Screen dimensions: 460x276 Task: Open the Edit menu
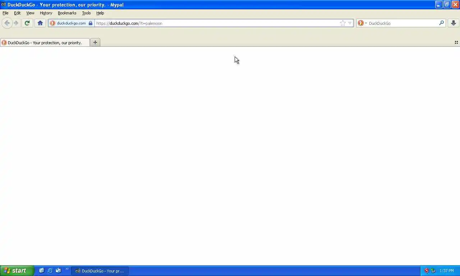click(17, 13)
